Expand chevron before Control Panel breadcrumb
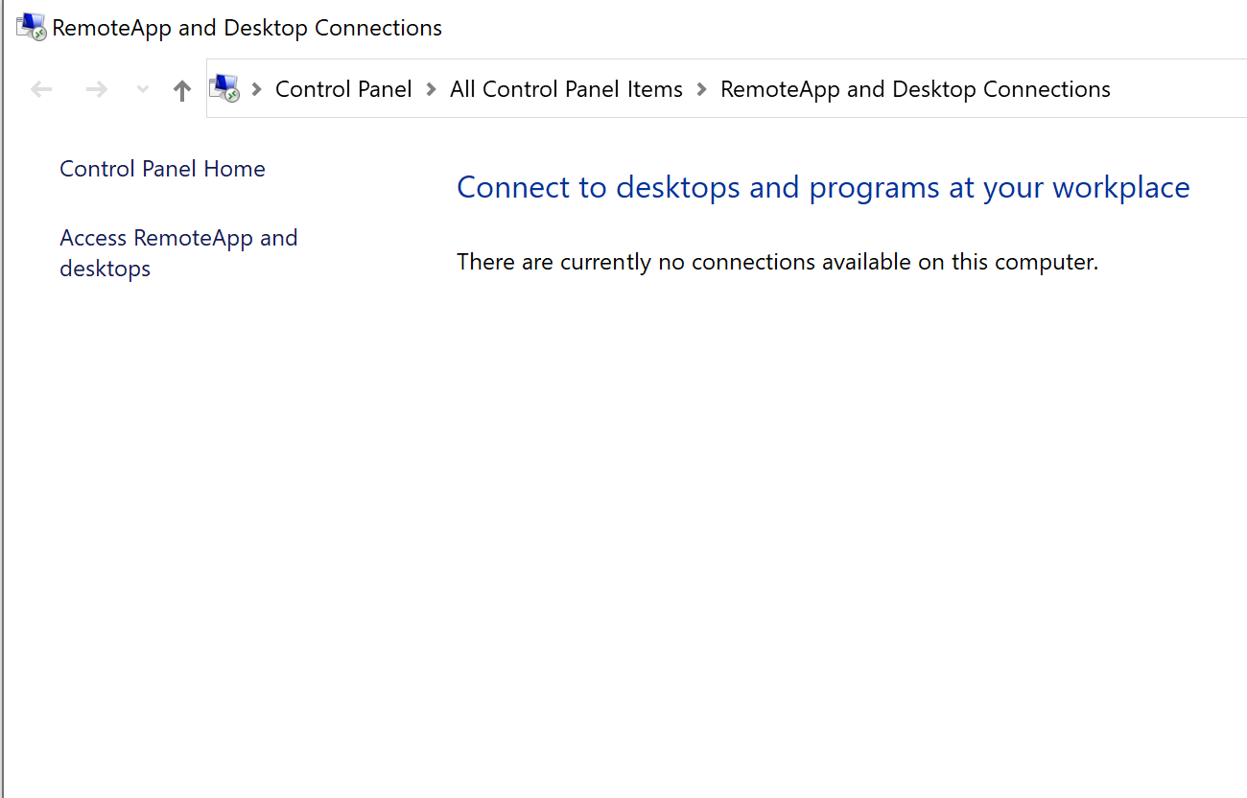 click(x=257, y=89)
